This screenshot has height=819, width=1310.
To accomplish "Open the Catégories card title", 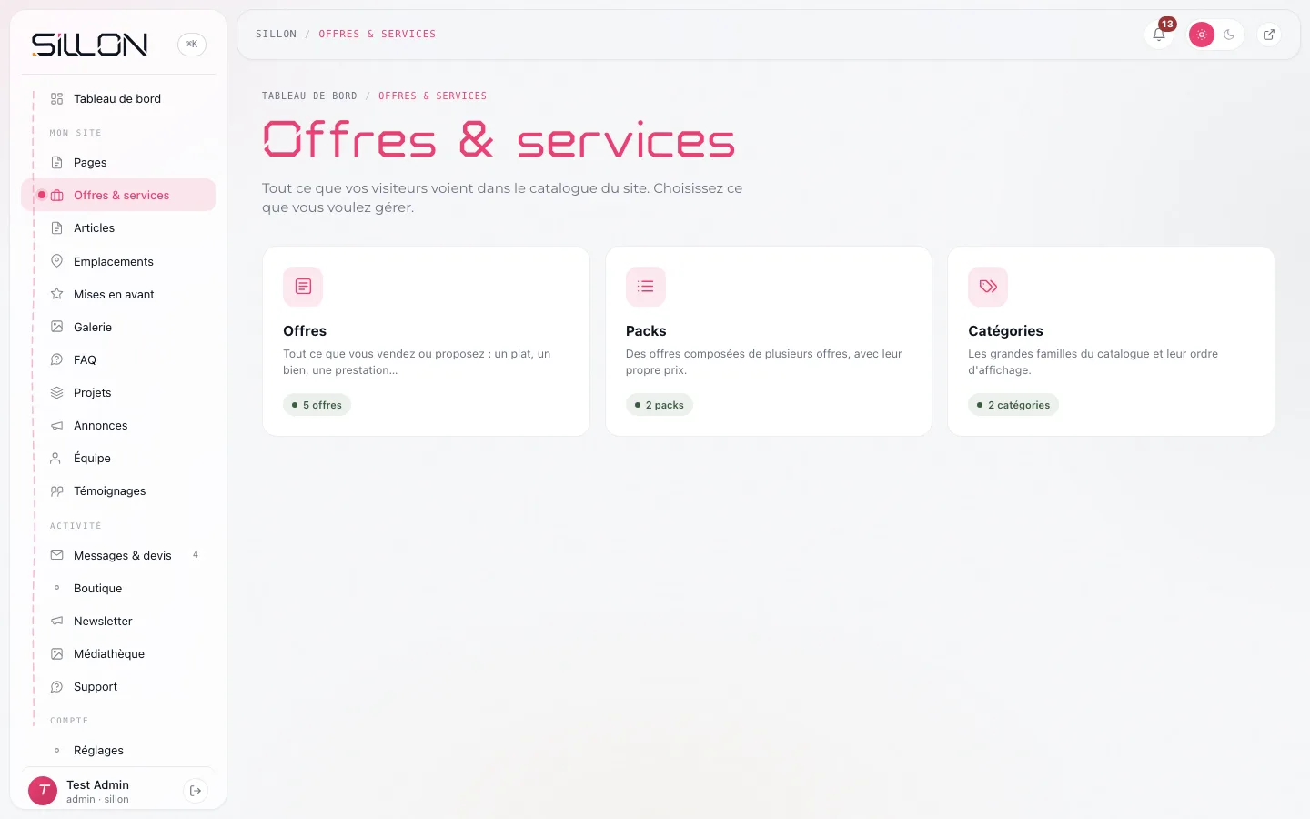I will 1005,331.
